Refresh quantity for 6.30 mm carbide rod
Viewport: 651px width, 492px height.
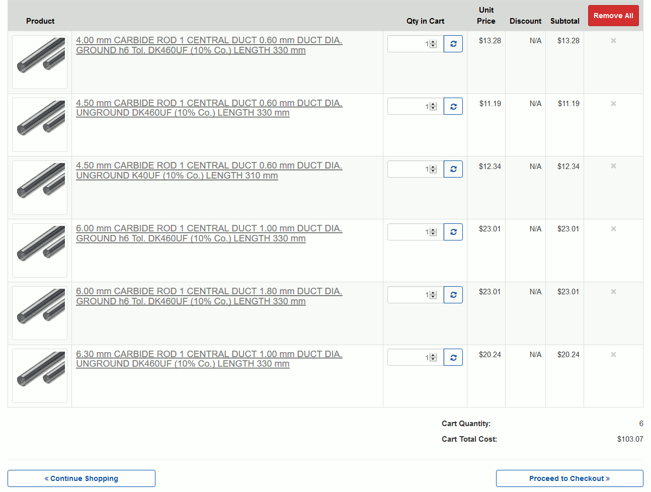(453, 358)
